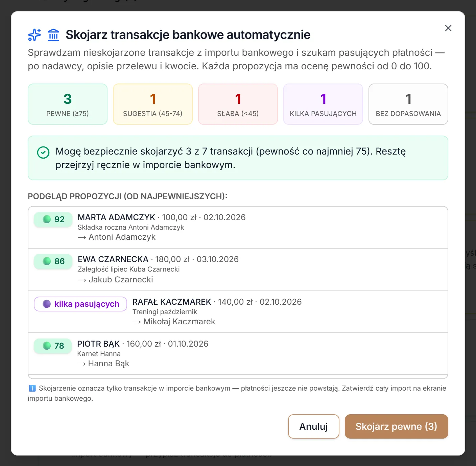Click EWA CZARNECKA transaction sender name
The width and height of the screenshot is (476, 466).
(x=113, y=259)
